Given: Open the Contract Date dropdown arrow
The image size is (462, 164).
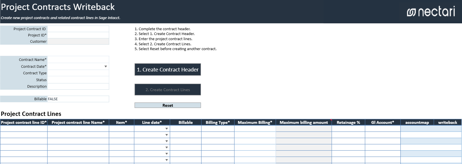Looking at the screenshot, I should pyautogui.click(x=106, y=66).
